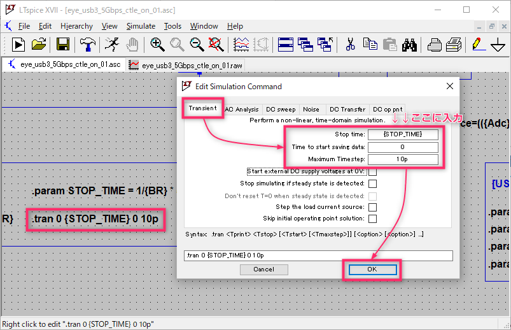Screen dimensions: 511x330
Task: Click the .param STOP_TIME directive text
Action: [x=102, y=190]
